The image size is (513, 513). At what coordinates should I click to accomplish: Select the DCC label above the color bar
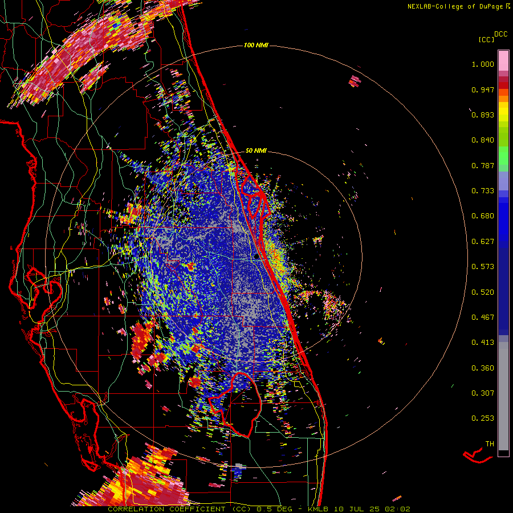pos(501,34)
